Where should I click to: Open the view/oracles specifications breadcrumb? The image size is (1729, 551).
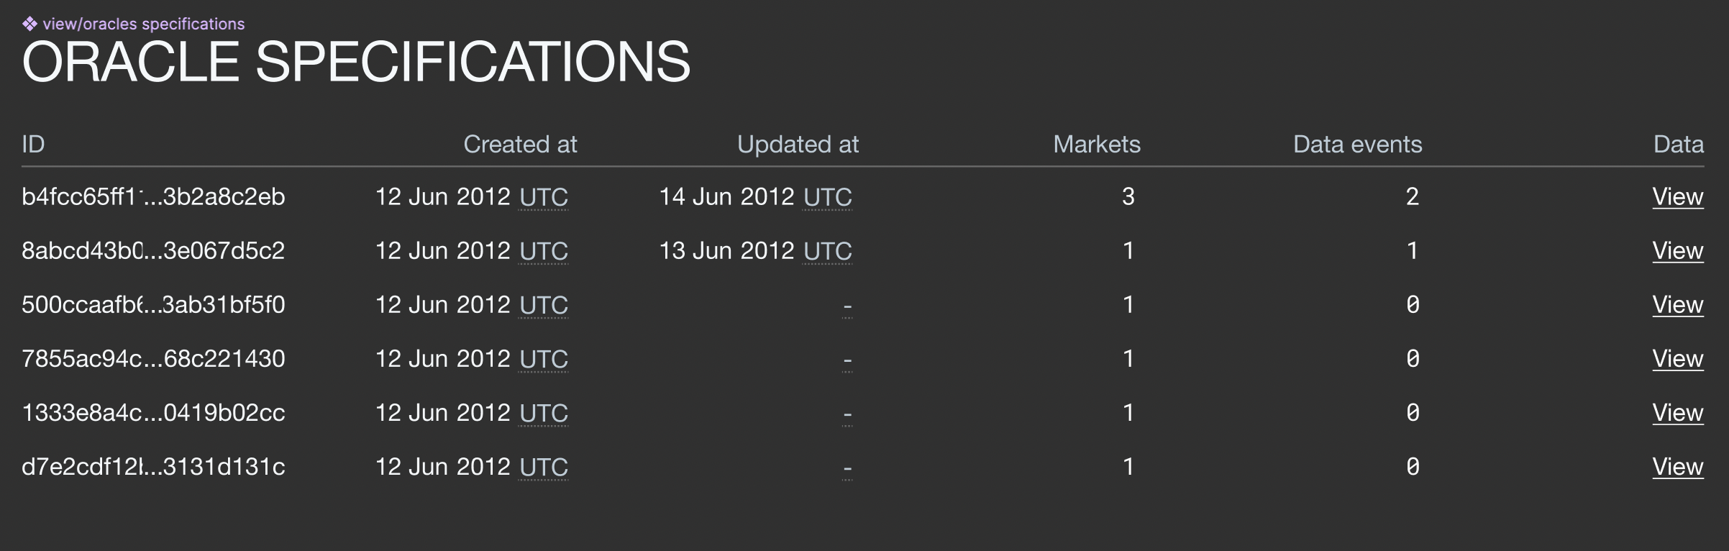click(143, 24)
